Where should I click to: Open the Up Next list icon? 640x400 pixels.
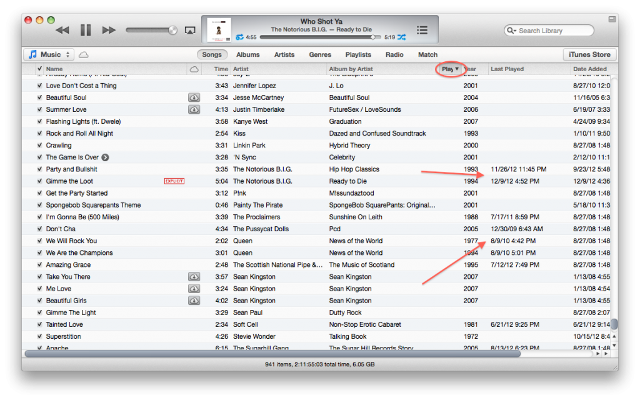coord(422,30)
